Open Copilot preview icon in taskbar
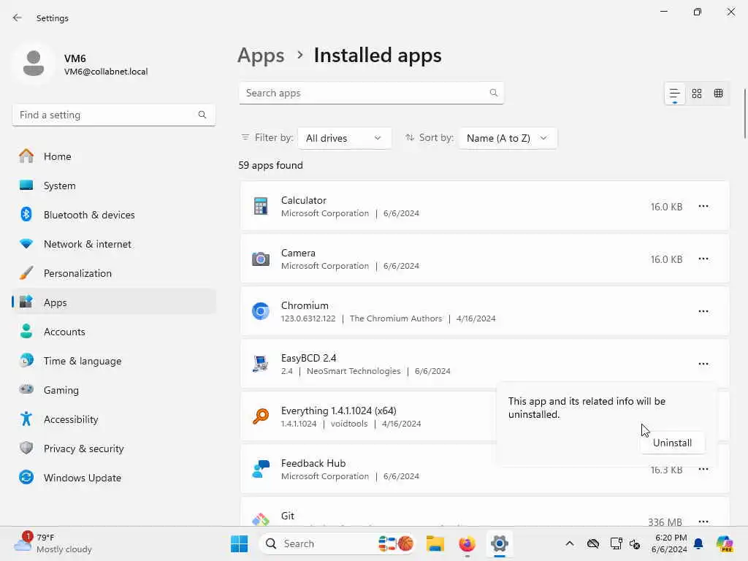Image resolution: width=748 pixels, height=561 pixels. pos(725,543)
